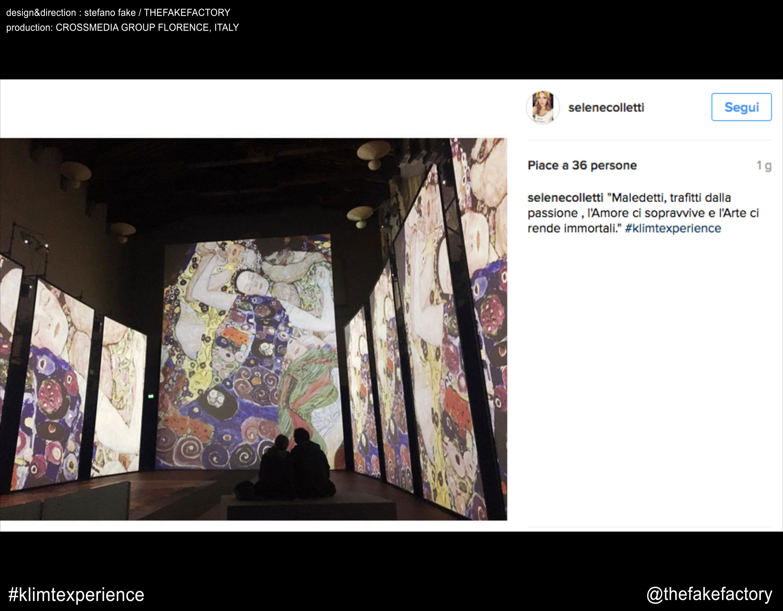The image size is (783, 611).
Task: Click the @thefakefactory footer handle
Action: (x=710, y=594)
